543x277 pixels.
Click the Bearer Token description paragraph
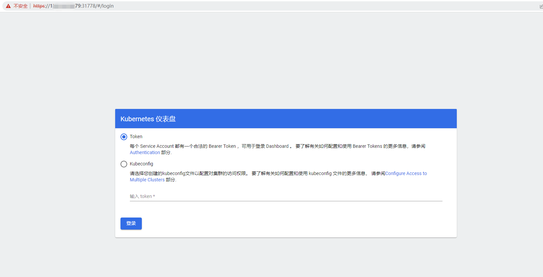tap(266, 146)
